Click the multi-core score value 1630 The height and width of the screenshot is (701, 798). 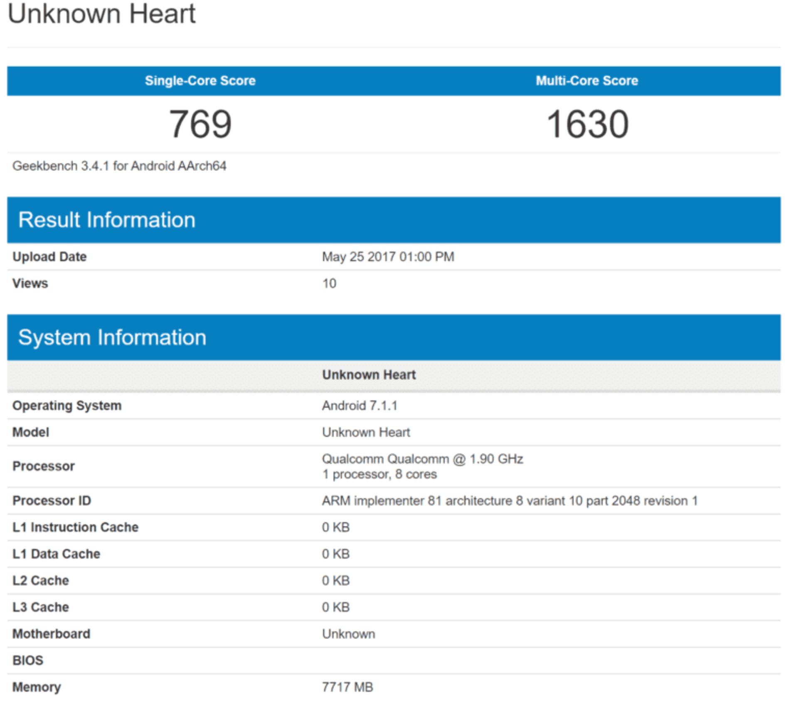pos(587,124)
